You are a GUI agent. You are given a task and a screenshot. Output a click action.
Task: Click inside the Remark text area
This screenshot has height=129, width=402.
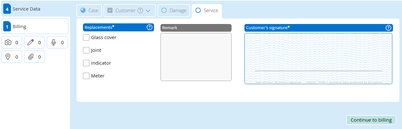(x=196, y=57)
